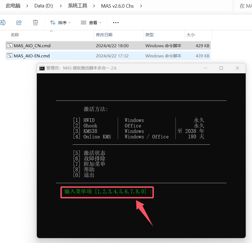Screen dimensions: 252x243
Task: Expand chevron after Data (D:) breadcrumb
Action: pos(61,6)
